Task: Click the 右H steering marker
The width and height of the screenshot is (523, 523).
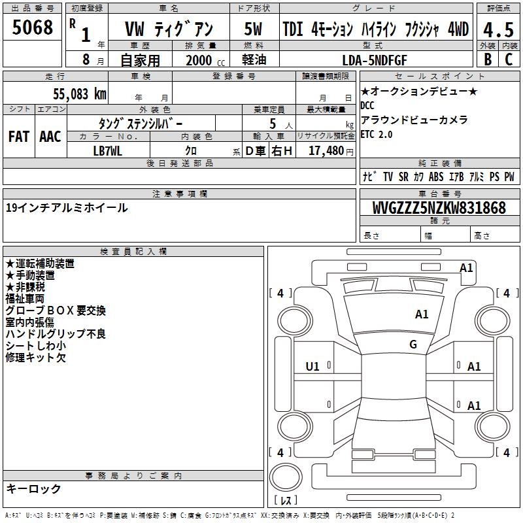Action: (x=282, y=151)
